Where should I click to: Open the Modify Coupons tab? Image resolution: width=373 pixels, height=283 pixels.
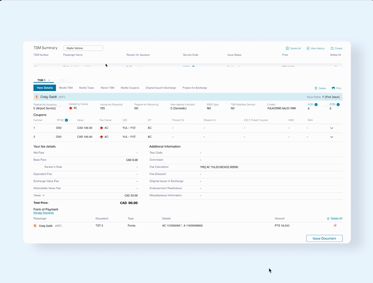pos(130,88)
